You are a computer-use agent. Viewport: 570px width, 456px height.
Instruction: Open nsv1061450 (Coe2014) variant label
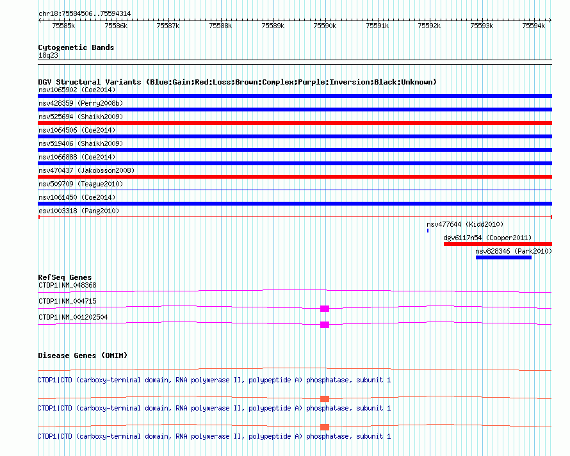(x=77, y=197)
